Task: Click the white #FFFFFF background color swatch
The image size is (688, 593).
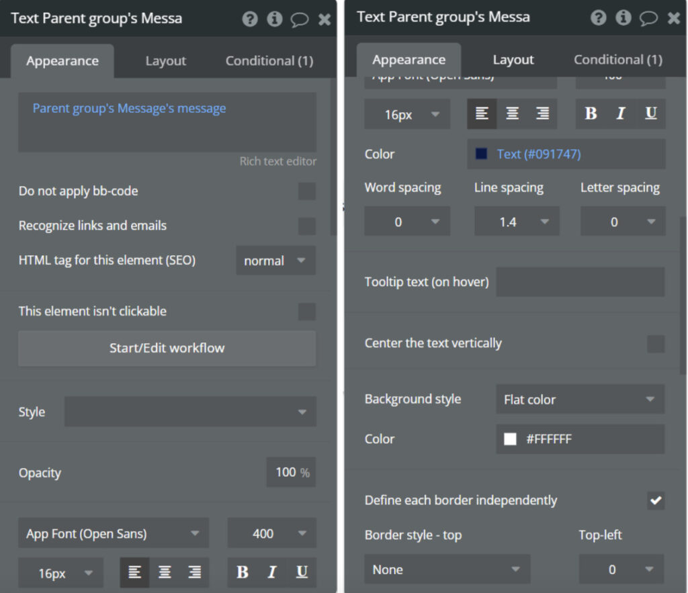Action: click(x=510, y=439)
